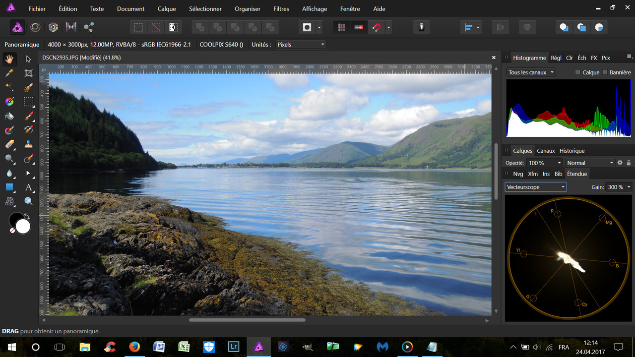The image size is (635, 357).
Task: Select the Selection Brush tool
Action: pyautogui.click(x=28, y=88)
